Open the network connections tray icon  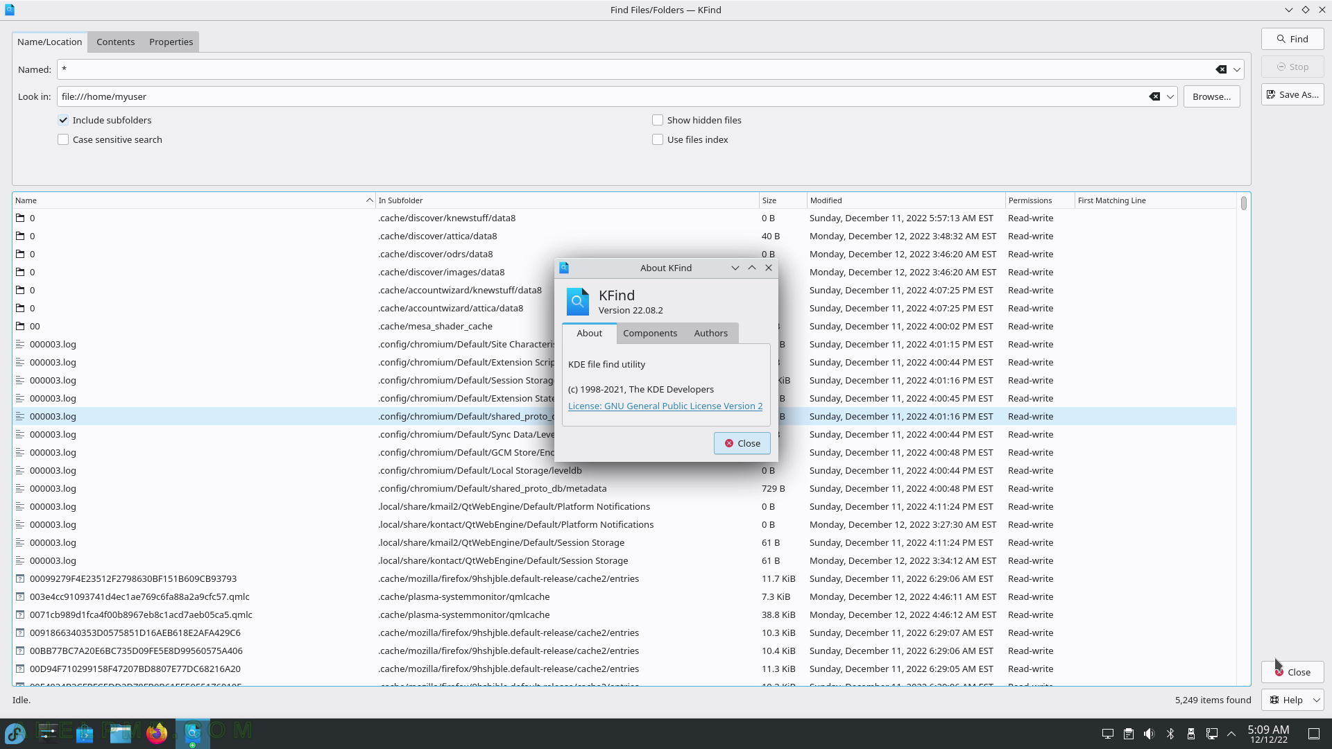pos(1212,734)
